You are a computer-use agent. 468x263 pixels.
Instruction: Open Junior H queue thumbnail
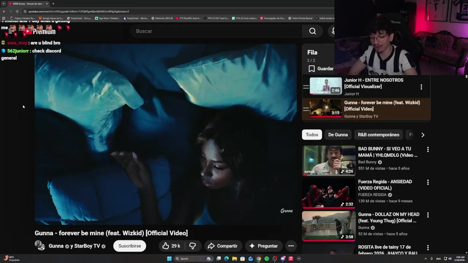326,86
